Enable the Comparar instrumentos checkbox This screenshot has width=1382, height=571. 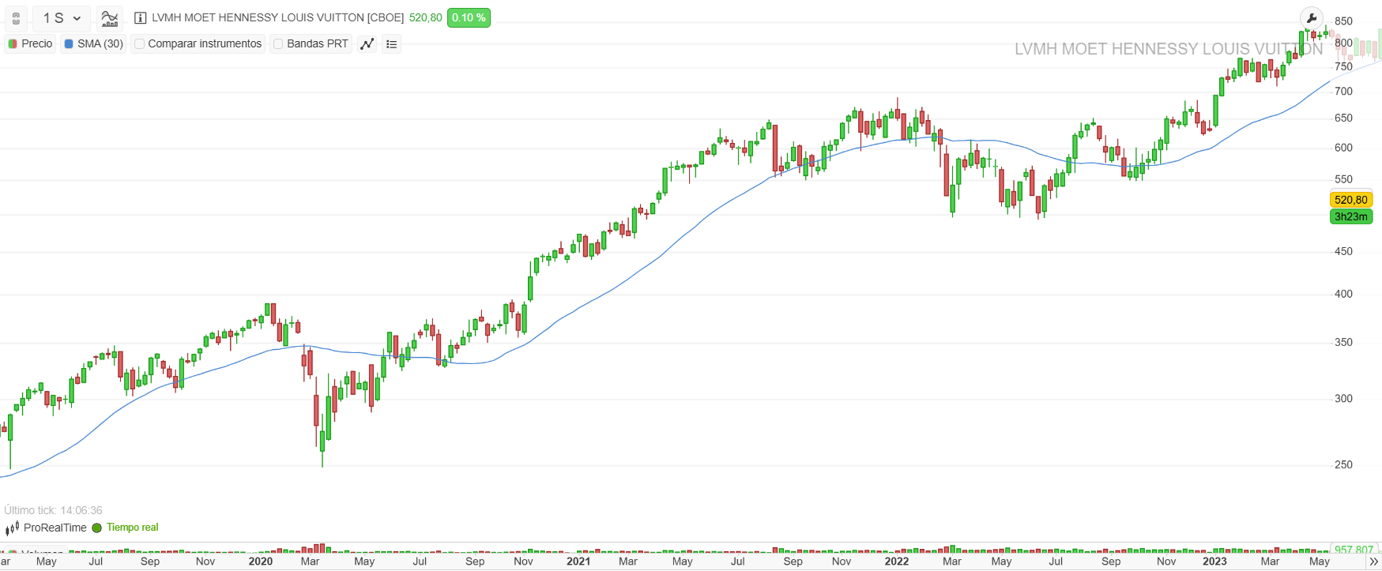tap(139, 43)
